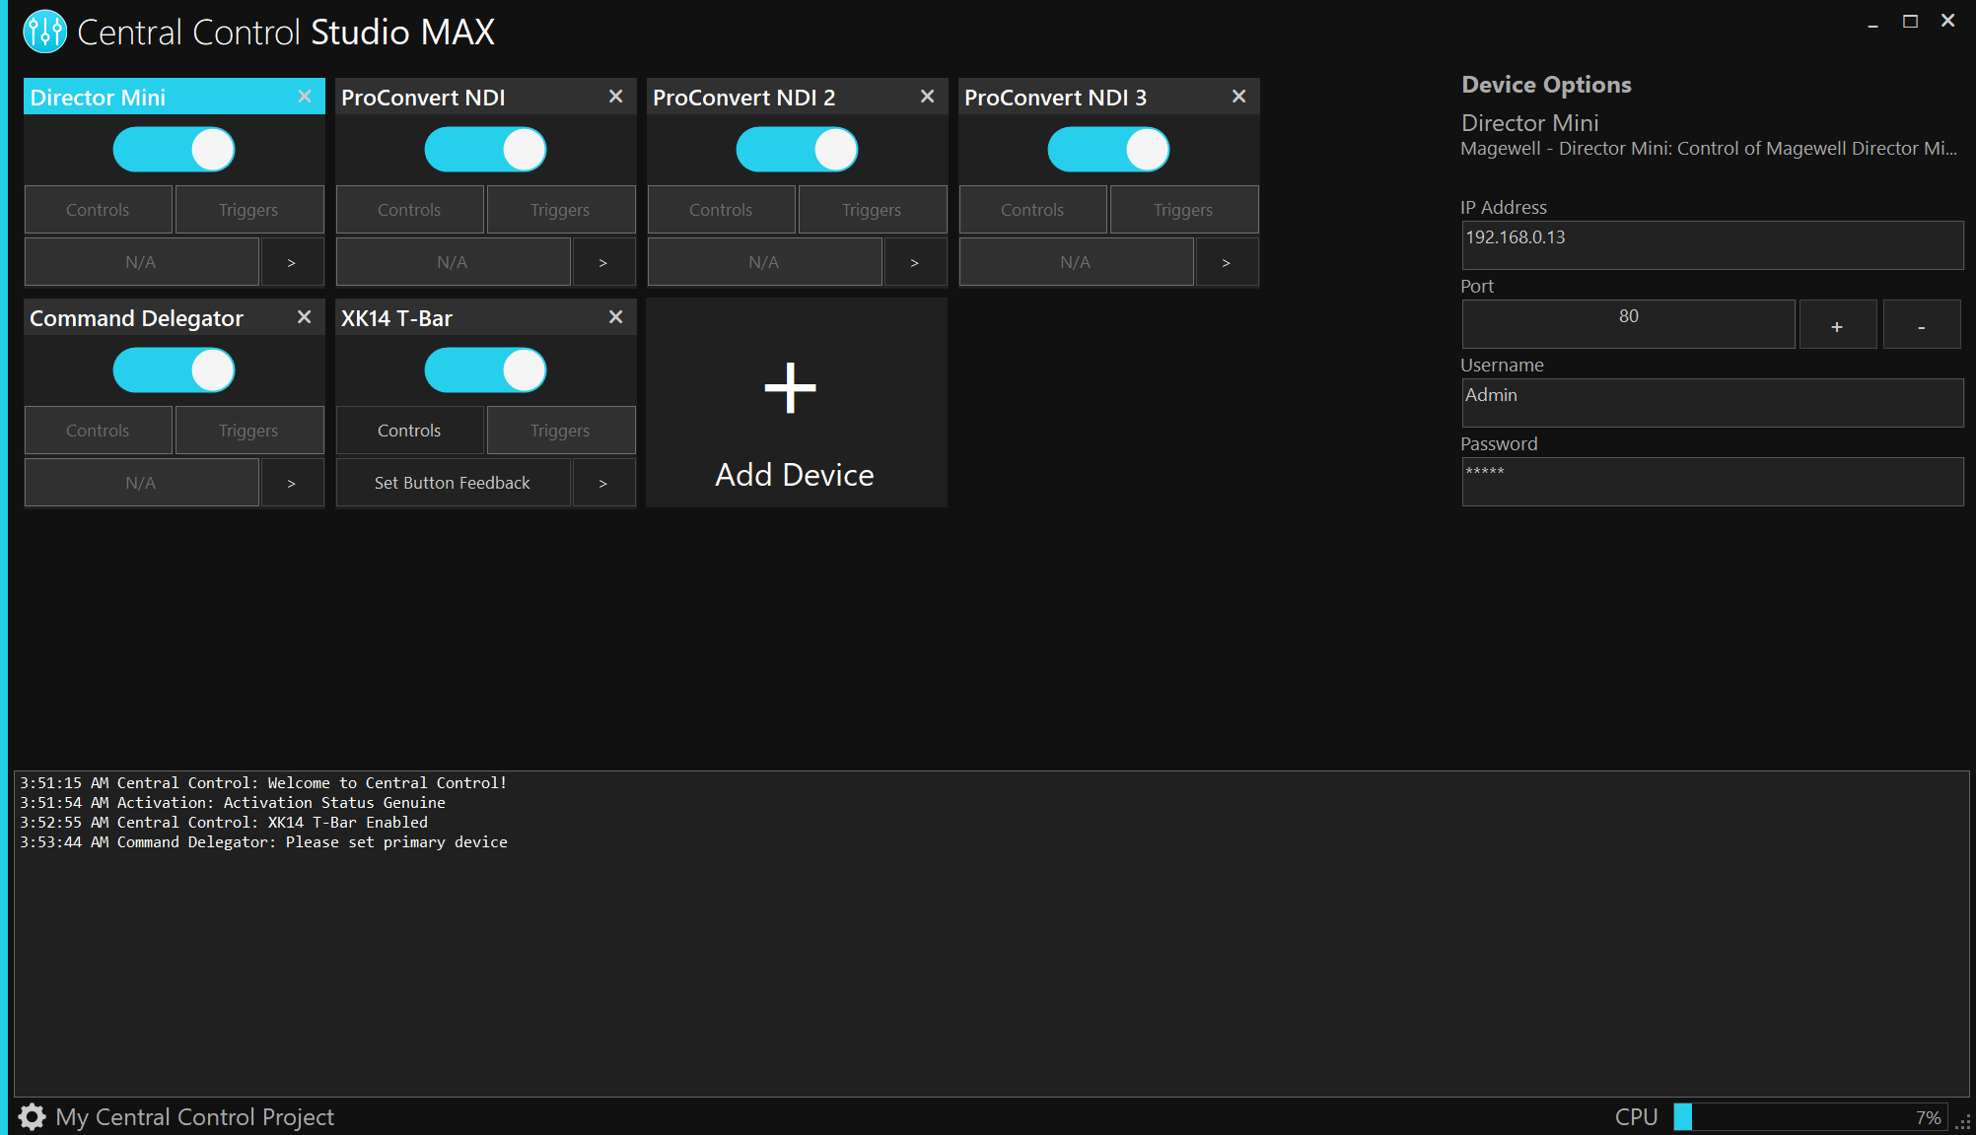The width and height of the screenshot is (1976, 1135).
Task: Click the Username field containing Admin
Action: pyautogui.click(x=1712, y=403)
